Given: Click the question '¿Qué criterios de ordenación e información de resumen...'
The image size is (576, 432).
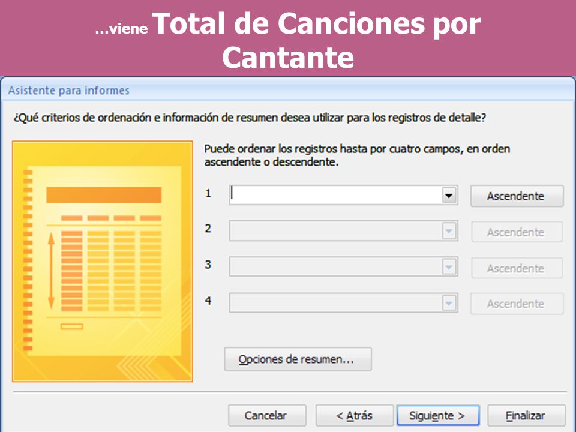Looking at the screenshot, I should [250, 118].
